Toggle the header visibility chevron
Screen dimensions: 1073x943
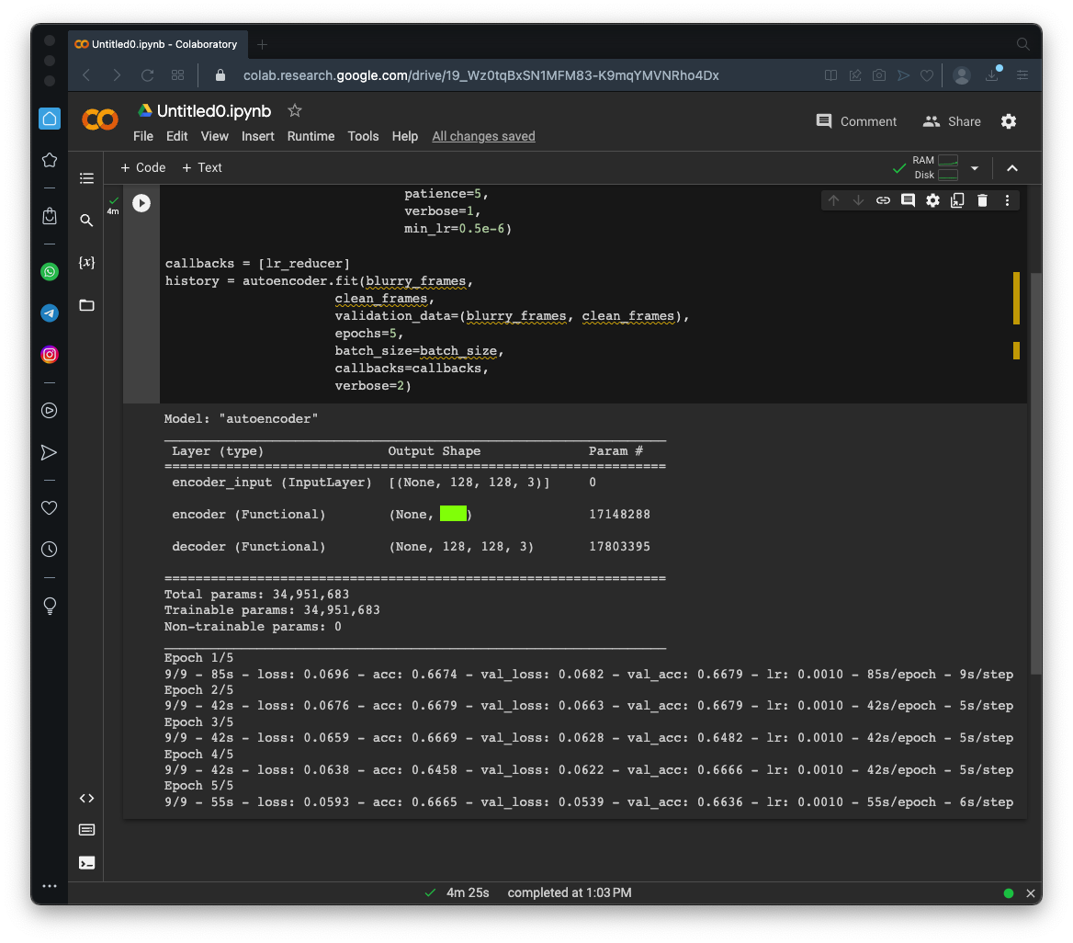pyautogui.click(x=1011, y=168)
